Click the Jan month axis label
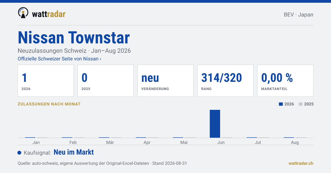This screenshot has height=173, width=331. coord(36,143)
